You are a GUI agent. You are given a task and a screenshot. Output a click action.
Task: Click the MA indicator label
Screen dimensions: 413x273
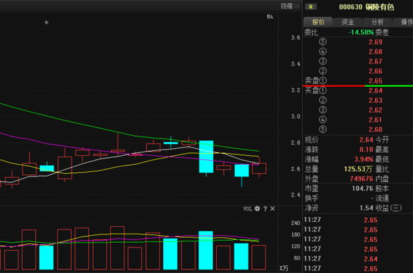[270, 17]
